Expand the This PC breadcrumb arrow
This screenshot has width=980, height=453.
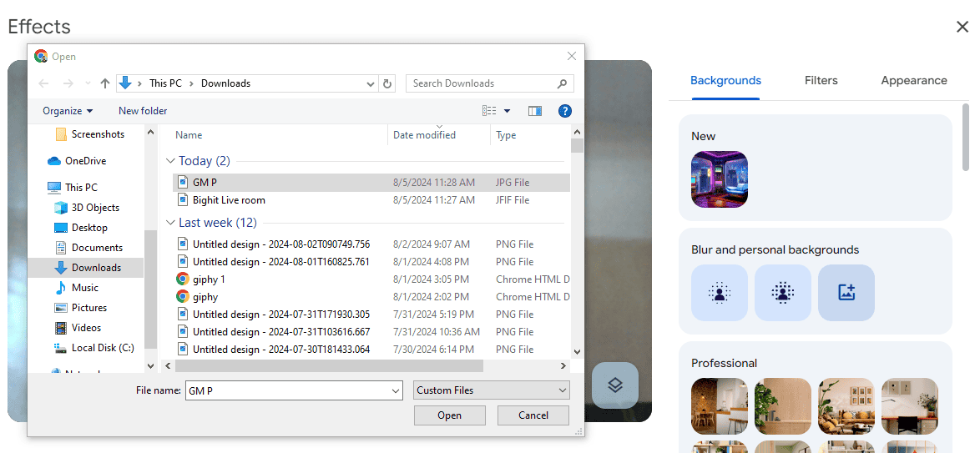191,83
